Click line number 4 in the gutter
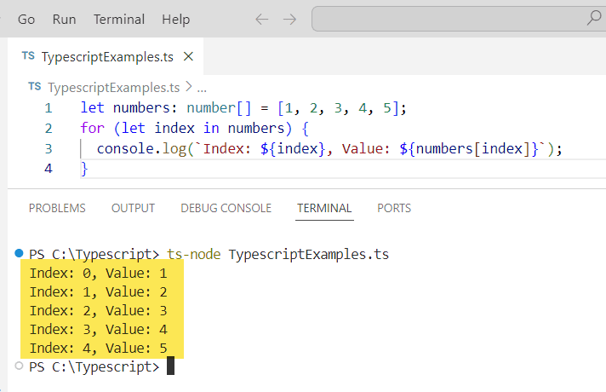 [x=49, y=169]
